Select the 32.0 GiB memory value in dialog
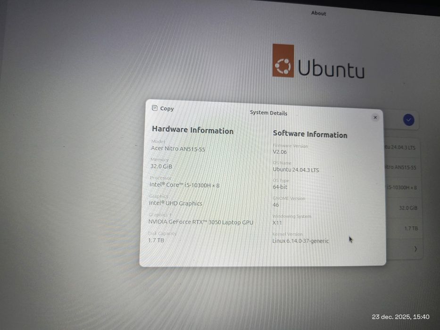Viewport: 440px width, 330px height. pos(161,166)
